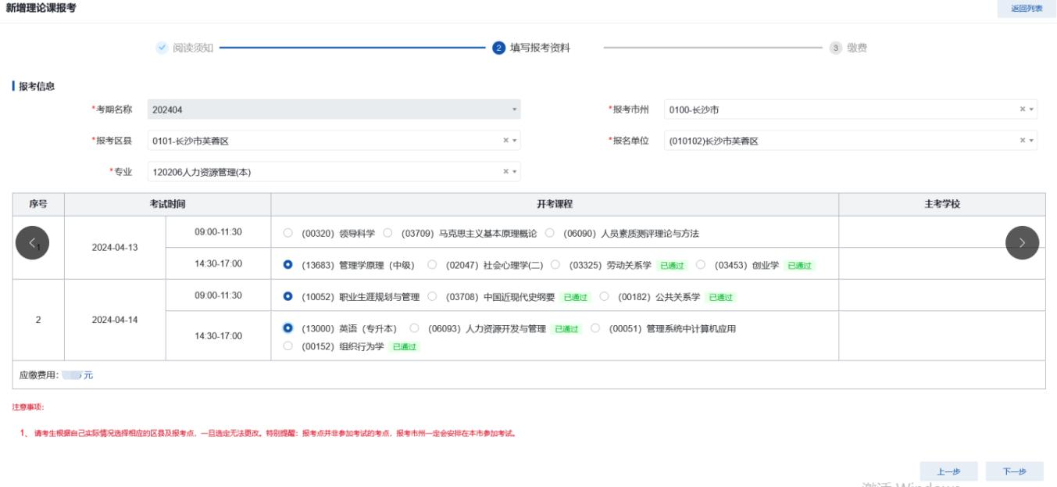This screenshot has width=1057, height=487.
Task: Open the 考期名称 dropdown
Action: pyautogui.click(x=513, y=107)
